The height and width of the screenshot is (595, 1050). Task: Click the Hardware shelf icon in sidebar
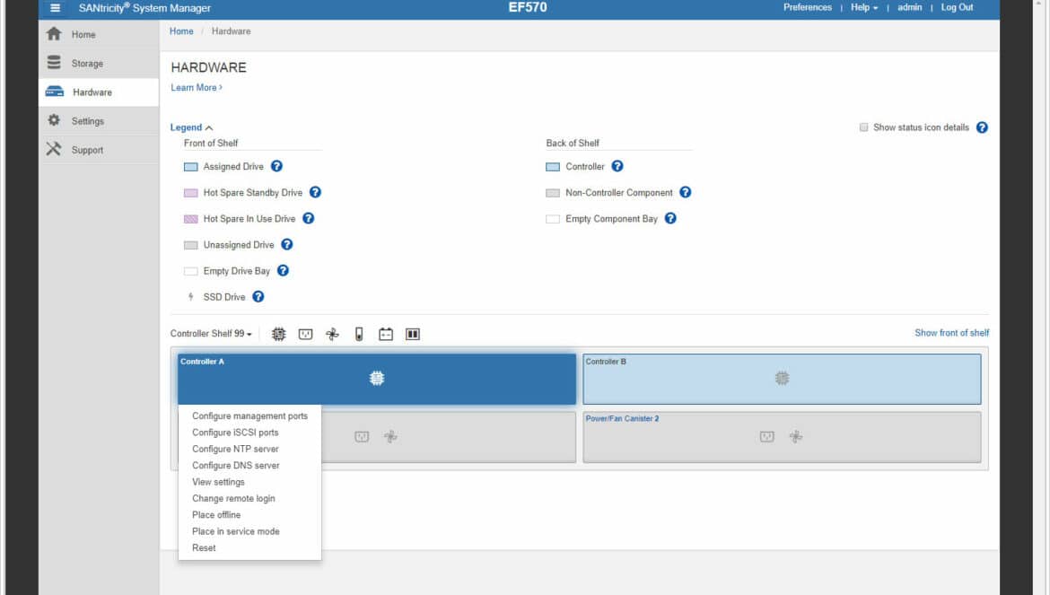54,92
